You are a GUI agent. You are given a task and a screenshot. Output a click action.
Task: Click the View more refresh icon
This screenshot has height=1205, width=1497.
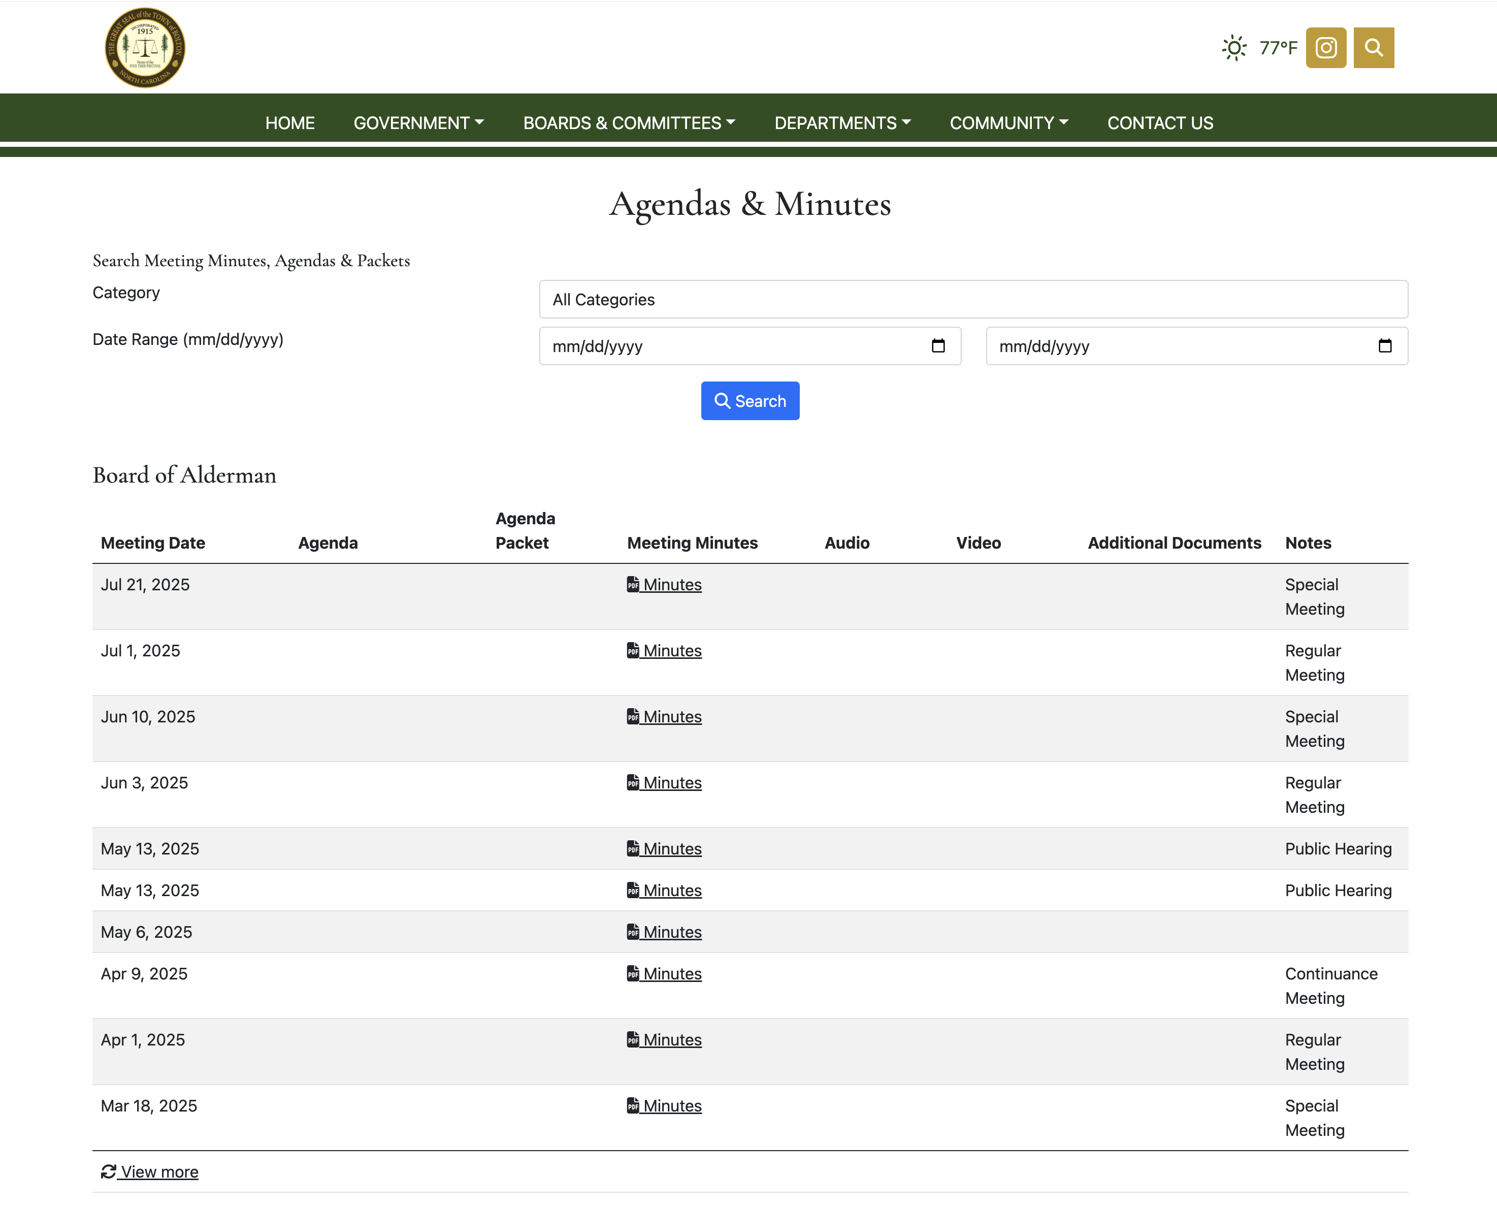coord(108,1171)
